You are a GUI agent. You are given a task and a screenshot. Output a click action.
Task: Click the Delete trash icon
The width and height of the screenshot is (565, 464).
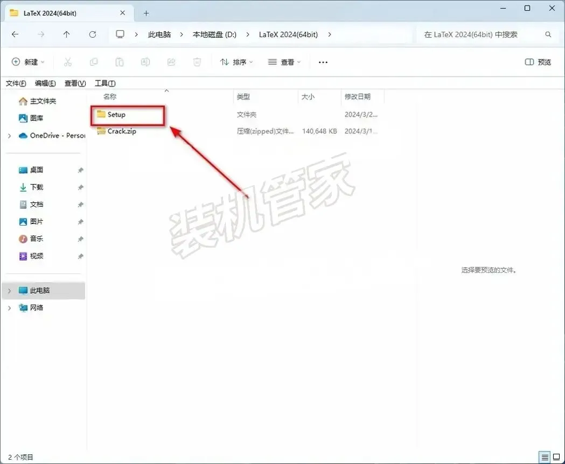pyautogui.click(x=197, y=62)
